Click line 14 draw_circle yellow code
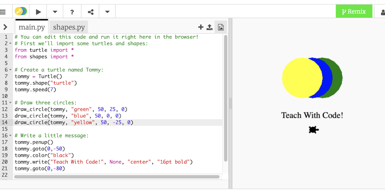This screenshot has width=385, height=192. [x=74, y=123]
